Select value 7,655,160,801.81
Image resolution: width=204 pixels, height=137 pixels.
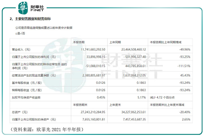point(94,120)
